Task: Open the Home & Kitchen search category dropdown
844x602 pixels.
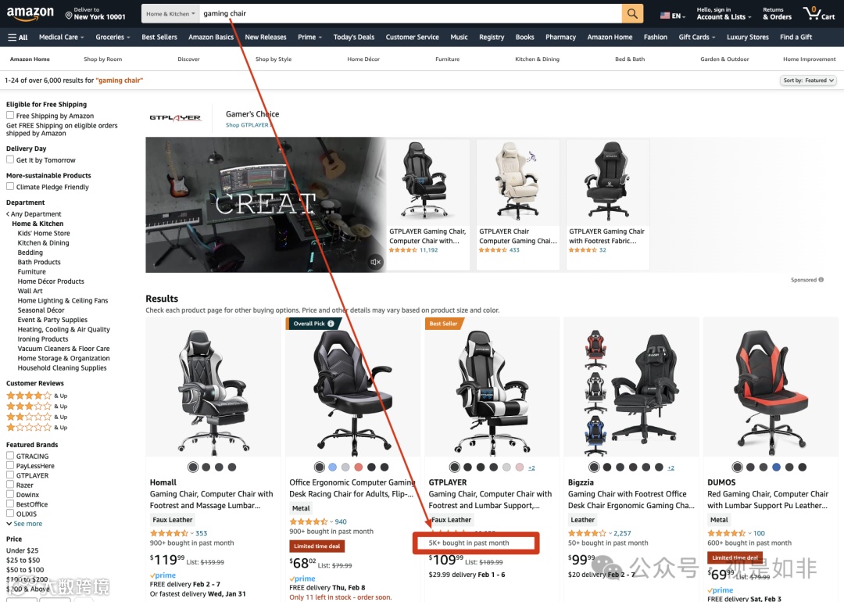Action: (x=170, y=13)
